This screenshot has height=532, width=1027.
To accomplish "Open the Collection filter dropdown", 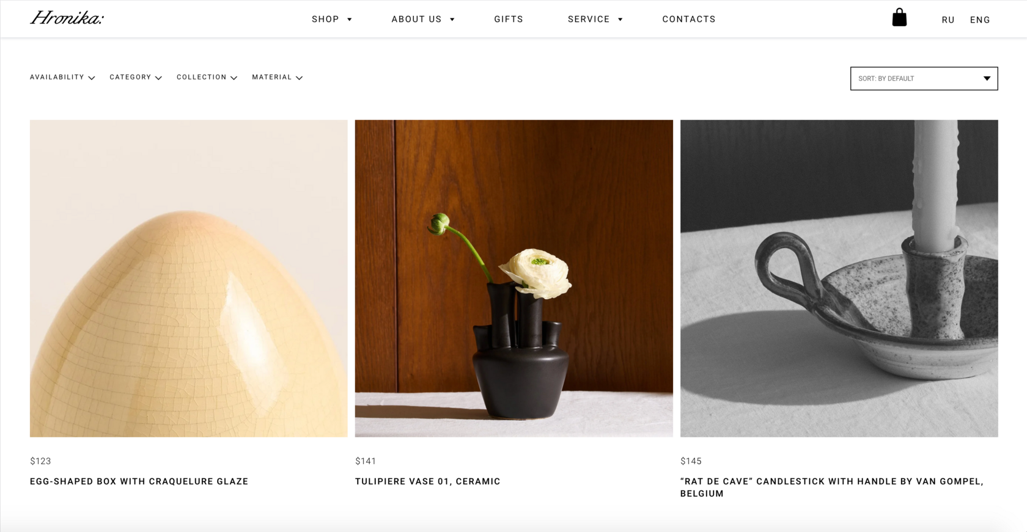I will point(207,78).
